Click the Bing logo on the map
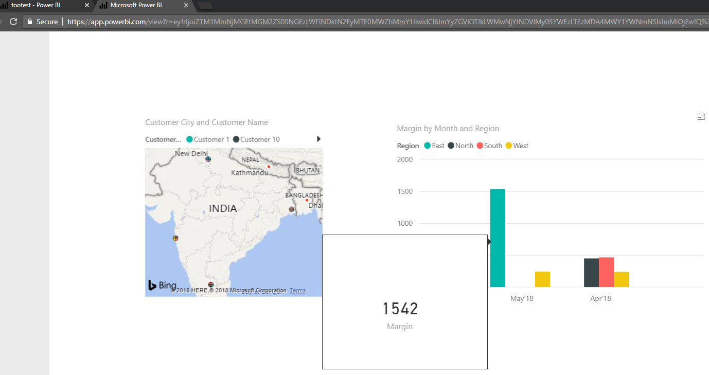 [162, 285]
